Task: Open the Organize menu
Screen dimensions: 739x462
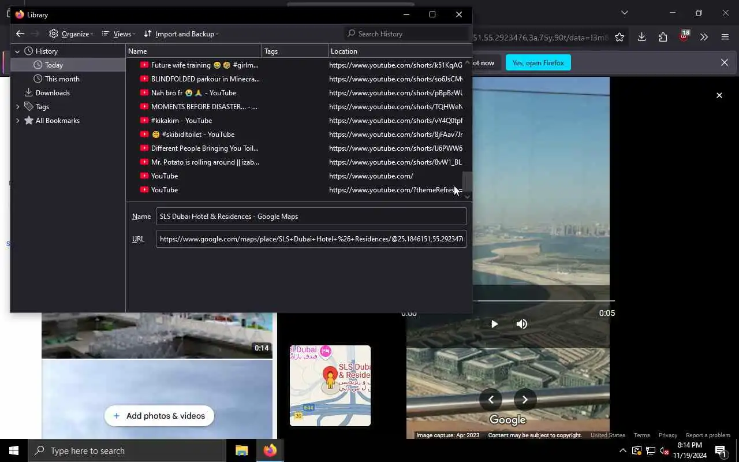Action: tap(71, 33)
